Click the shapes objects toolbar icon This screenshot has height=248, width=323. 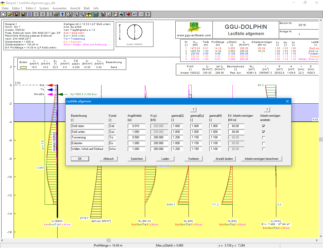click(x=122, y=14)
